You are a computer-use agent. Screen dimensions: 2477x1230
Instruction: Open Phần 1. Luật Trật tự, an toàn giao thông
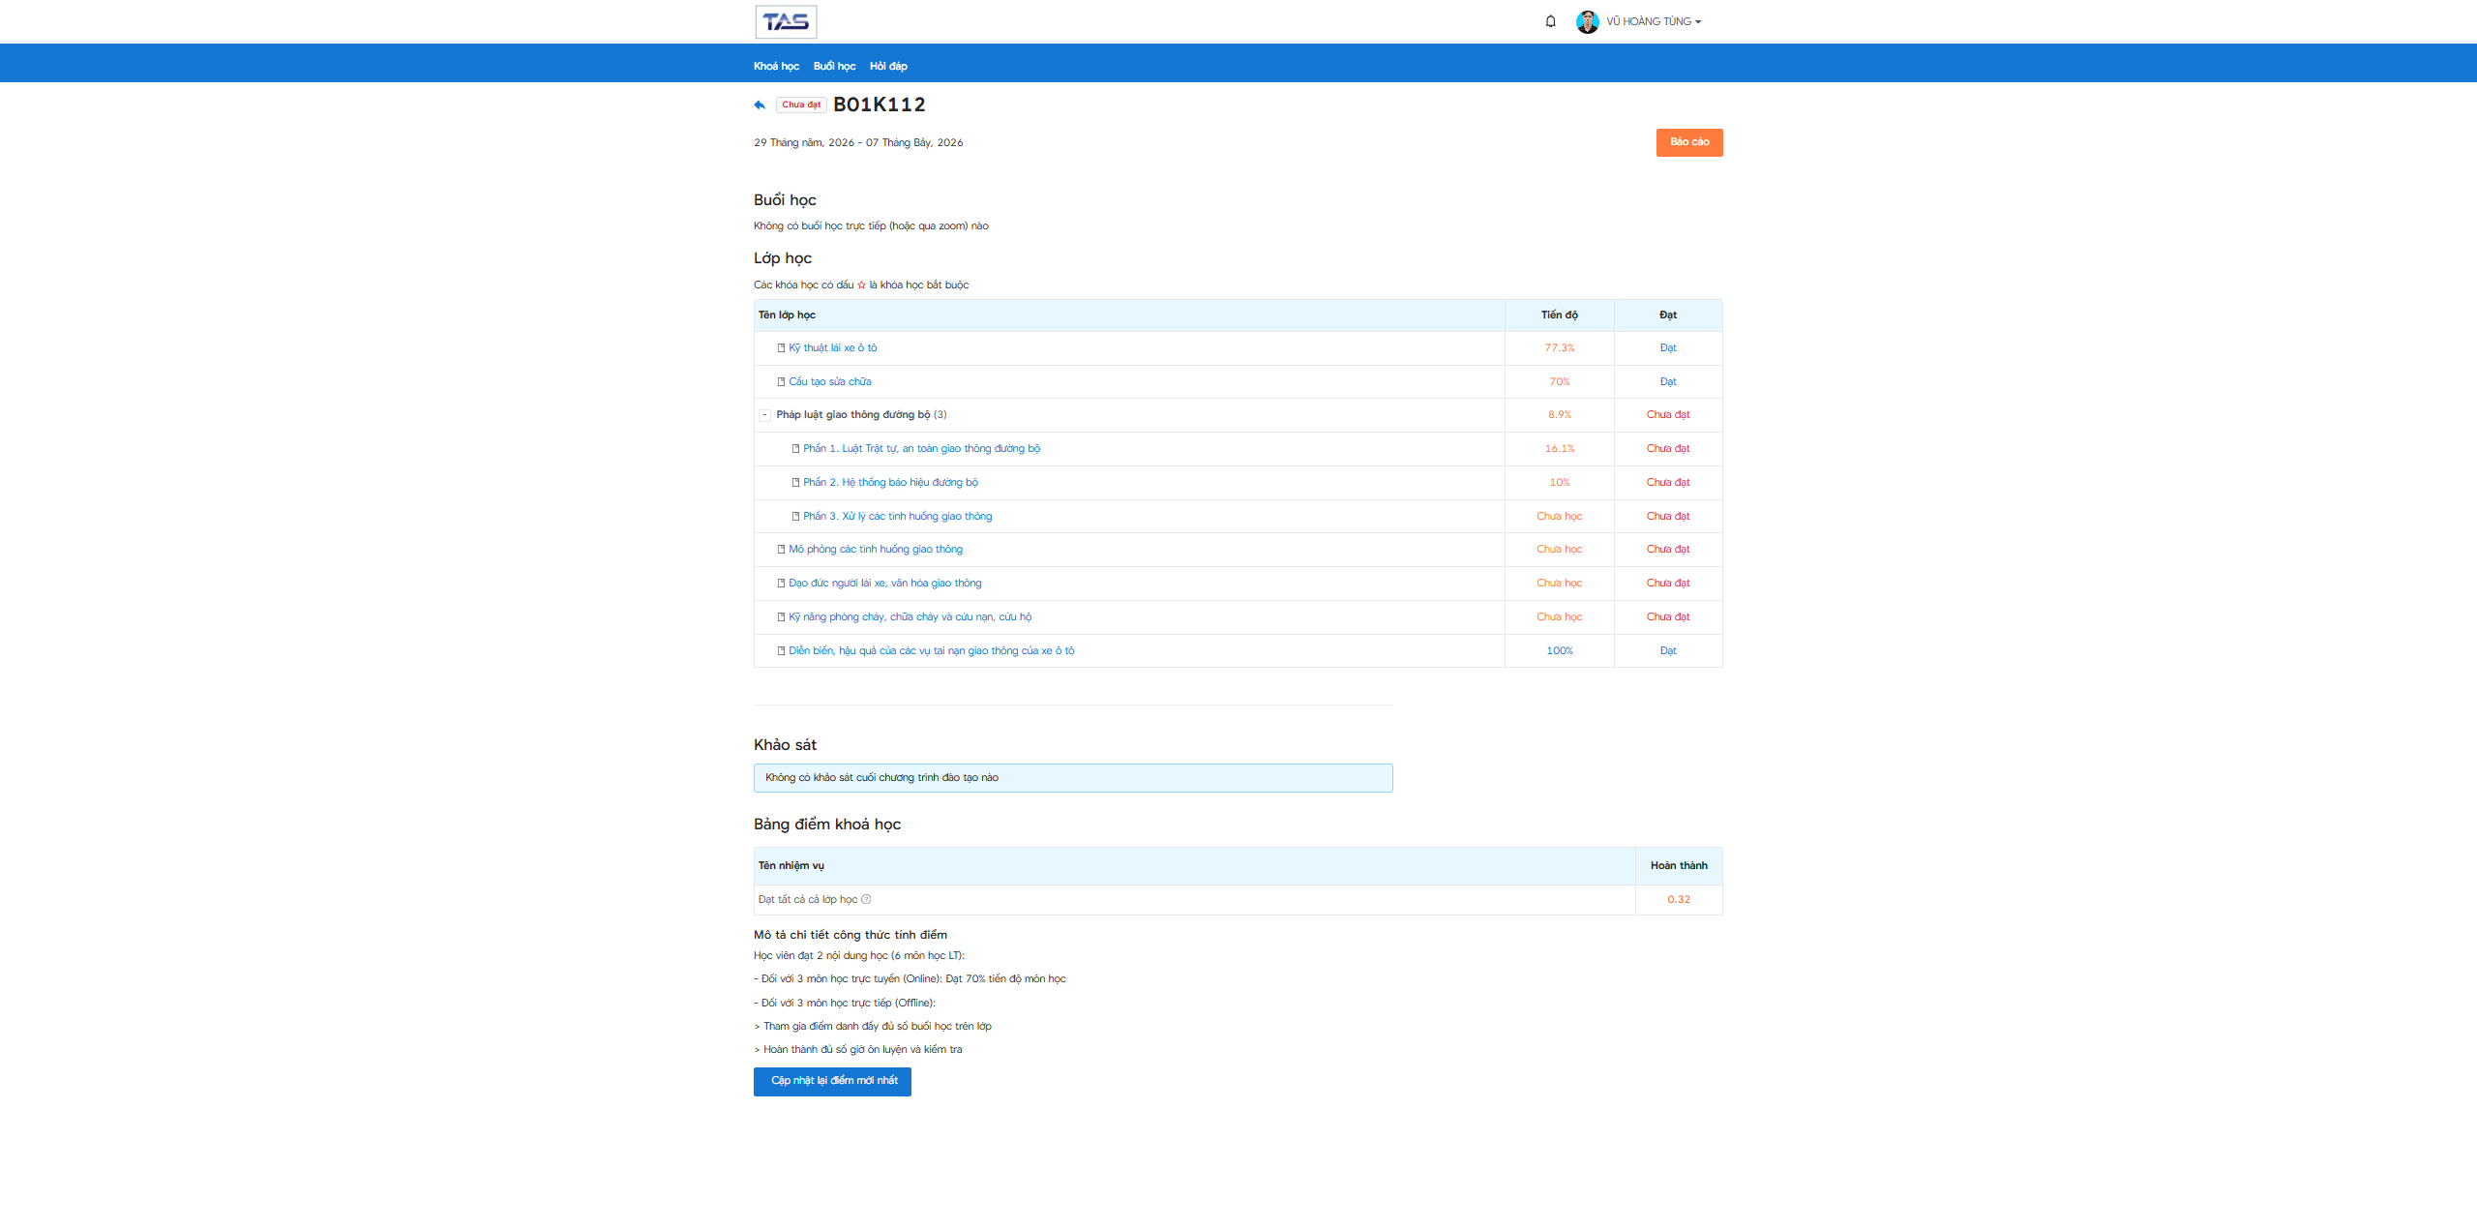pos(921,448)
